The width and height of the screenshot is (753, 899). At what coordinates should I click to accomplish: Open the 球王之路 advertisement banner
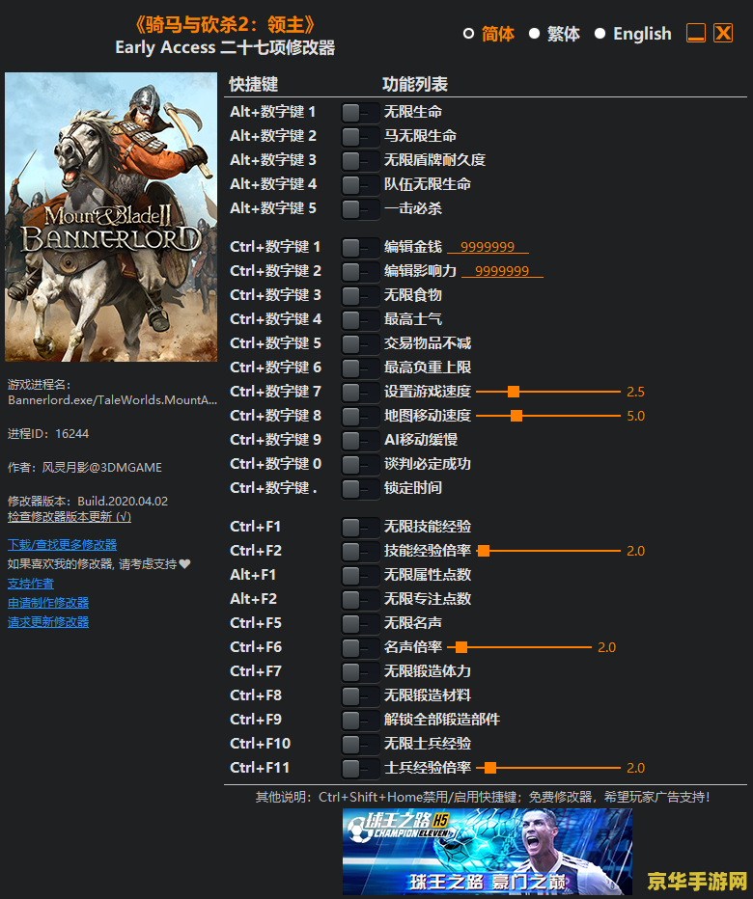click(488, 851)
